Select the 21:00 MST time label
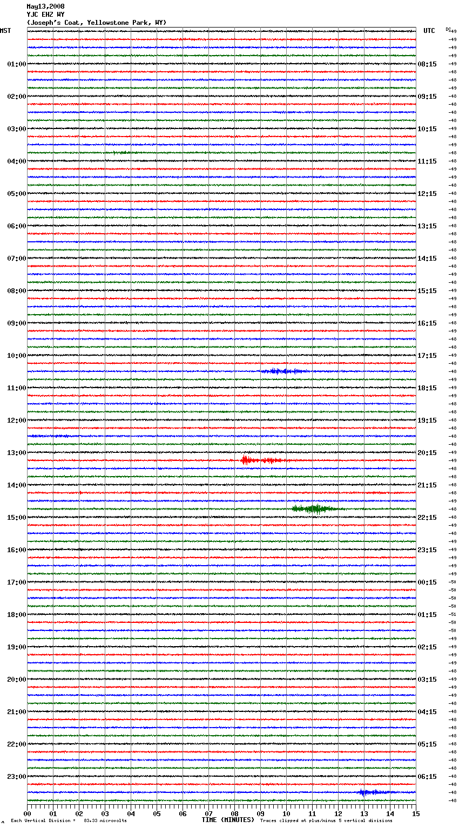 coord(17,712)
